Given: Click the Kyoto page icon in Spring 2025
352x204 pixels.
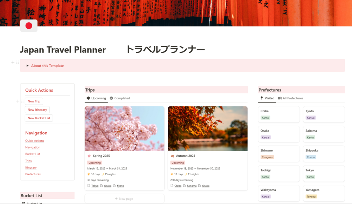Looking at the screenshot, I should click(x=114, y=185).
